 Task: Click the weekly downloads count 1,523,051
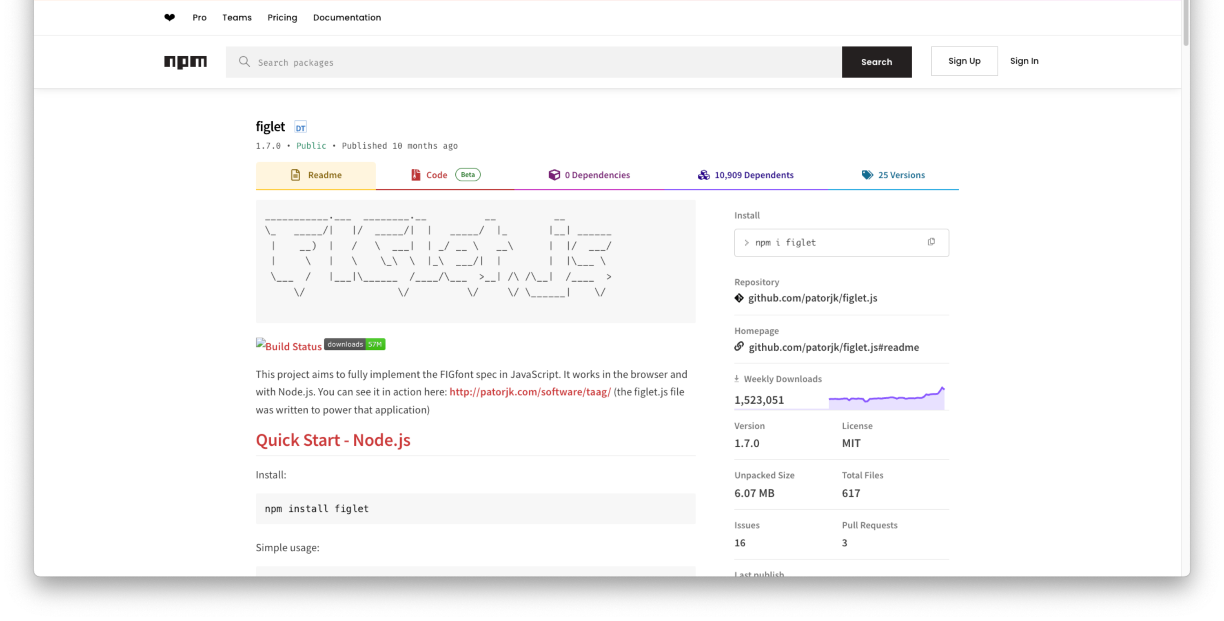click(x=759, y=400)
